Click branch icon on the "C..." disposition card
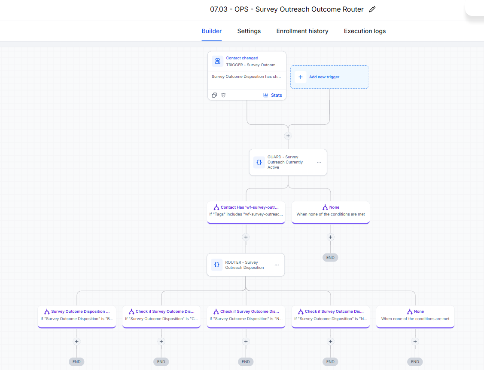 (x=131, y=311)
